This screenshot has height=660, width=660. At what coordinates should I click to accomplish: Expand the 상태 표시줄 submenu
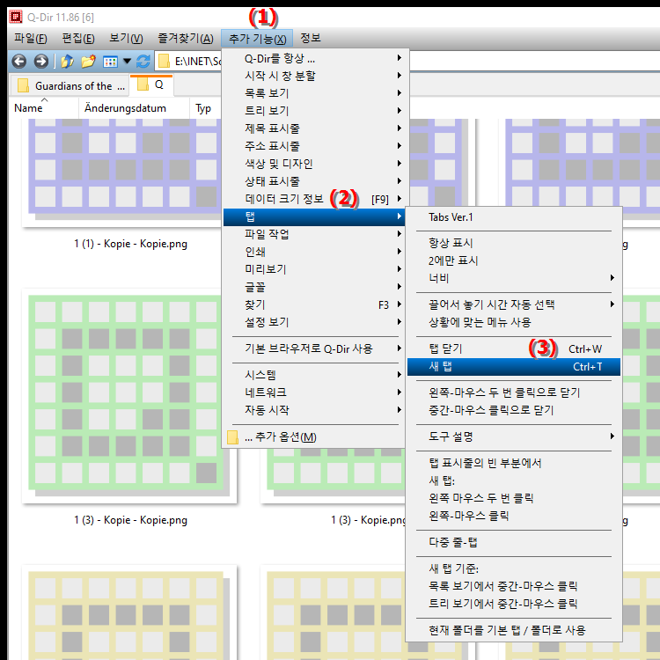tap(313, 181)
